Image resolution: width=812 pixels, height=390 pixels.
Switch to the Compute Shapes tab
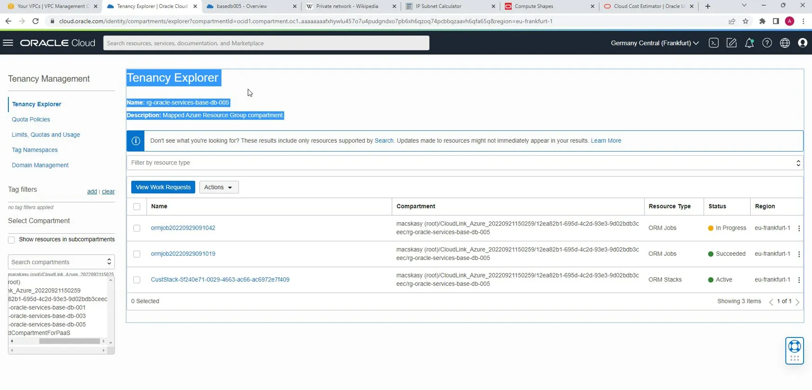point(549,6)
